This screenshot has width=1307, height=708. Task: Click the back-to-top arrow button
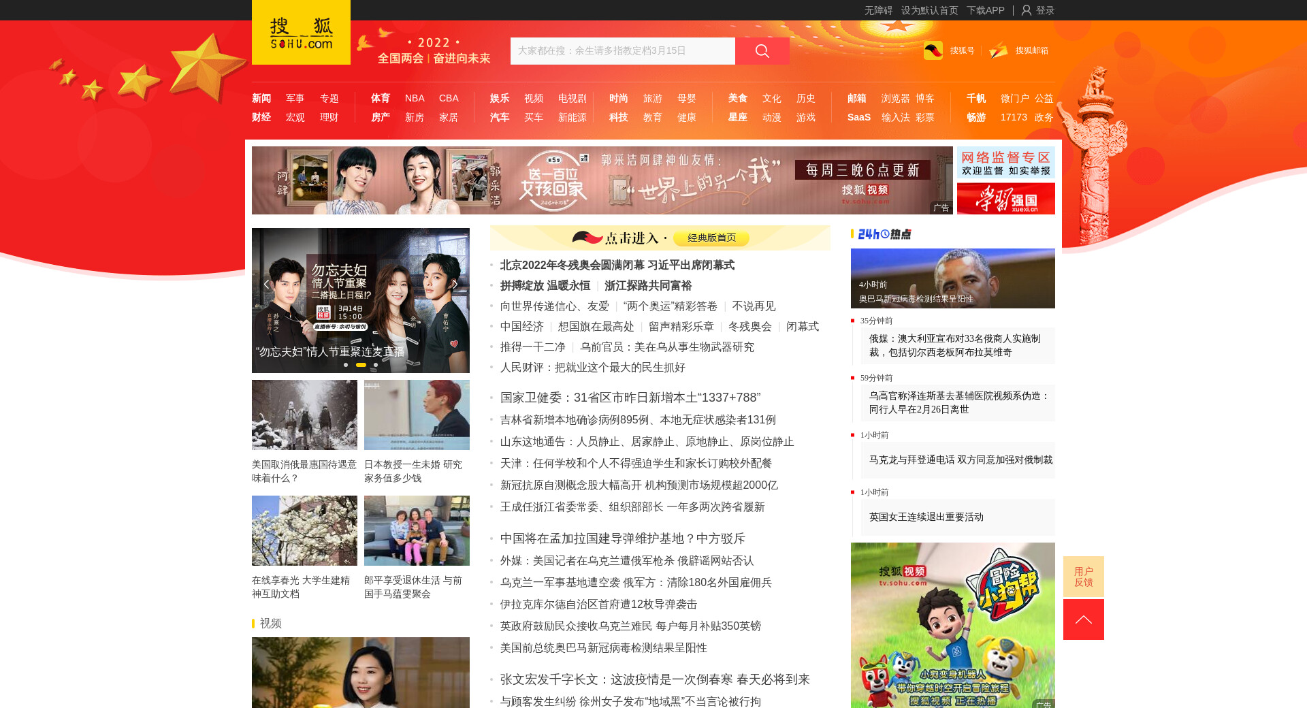point(1084,619)
